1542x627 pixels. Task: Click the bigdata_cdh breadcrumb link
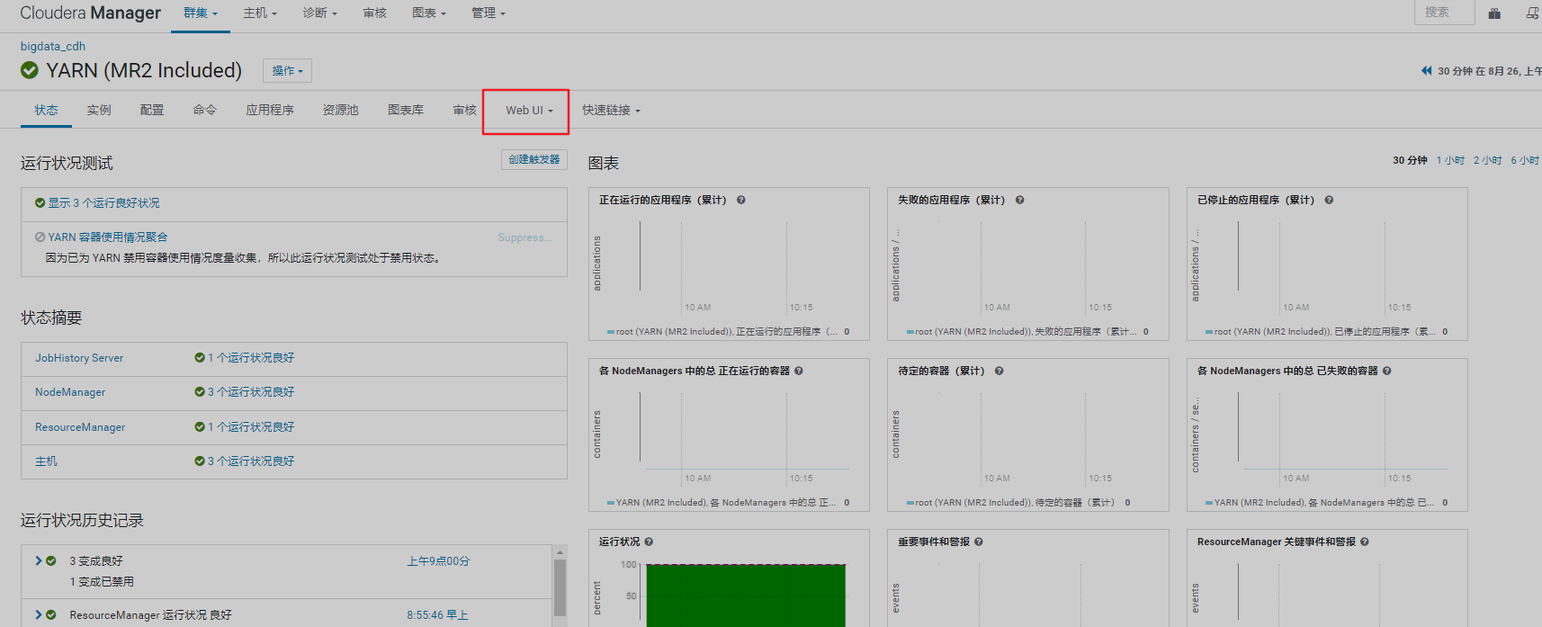pos(53,46)
